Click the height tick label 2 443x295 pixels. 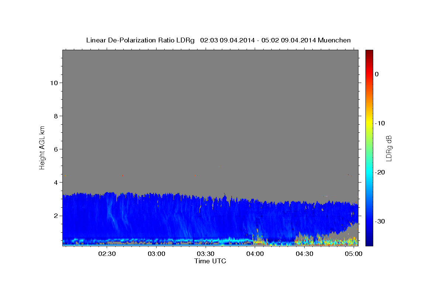point(55,215)
